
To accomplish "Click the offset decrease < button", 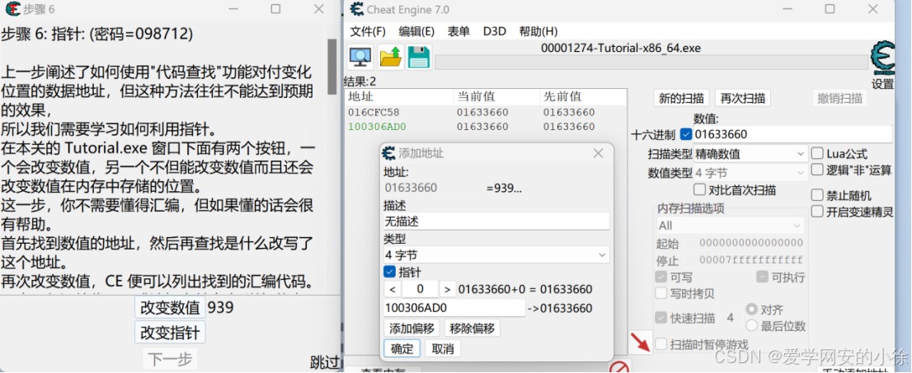I will (x=392, y=289).
